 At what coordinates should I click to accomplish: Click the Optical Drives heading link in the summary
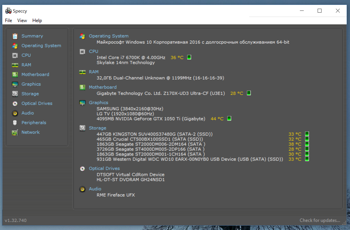(x=104, y=169)
